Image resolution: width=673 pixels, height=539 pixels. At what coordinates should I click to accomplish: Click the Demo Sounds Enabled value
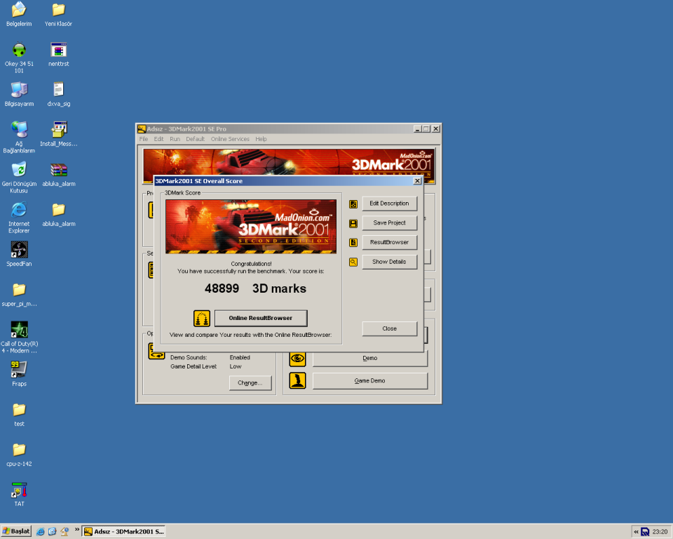pos(240,357)
